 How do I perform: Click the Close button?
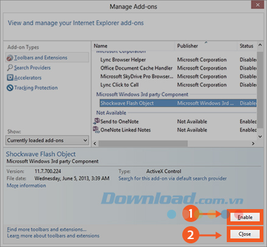245,234
